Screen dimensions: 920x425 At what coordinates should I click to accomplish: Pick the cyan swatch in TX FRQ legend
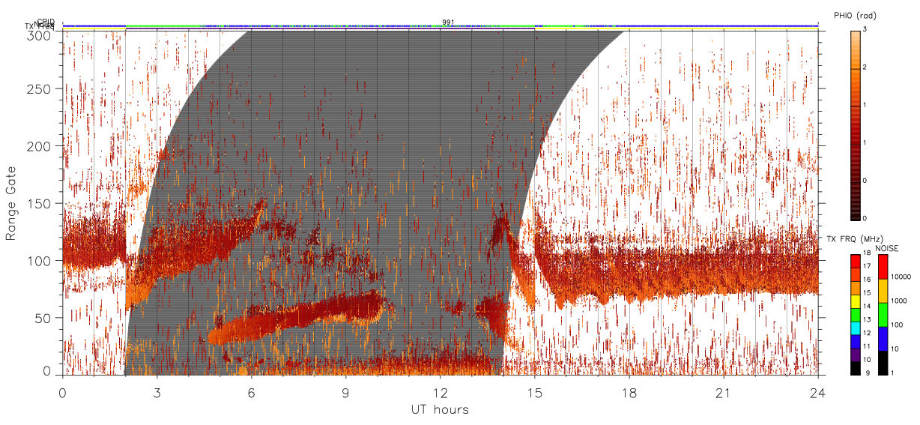point(855,328)
